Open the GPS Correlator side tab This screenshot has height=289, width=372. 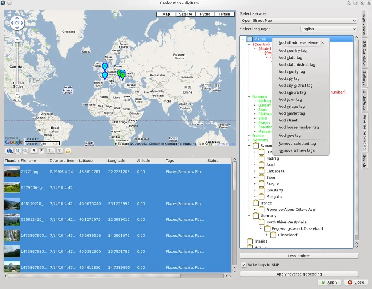coord(364,54)
